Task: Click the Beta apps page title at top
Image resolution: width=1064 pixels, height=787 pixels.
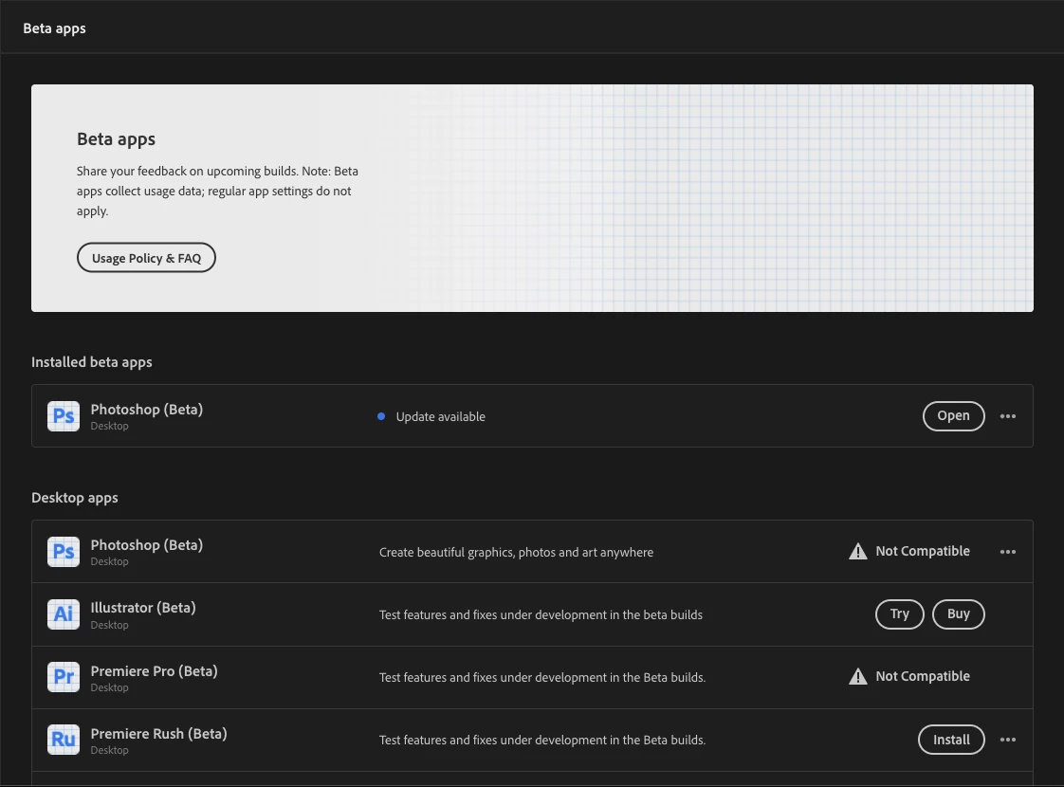Action: coord(54,28)
